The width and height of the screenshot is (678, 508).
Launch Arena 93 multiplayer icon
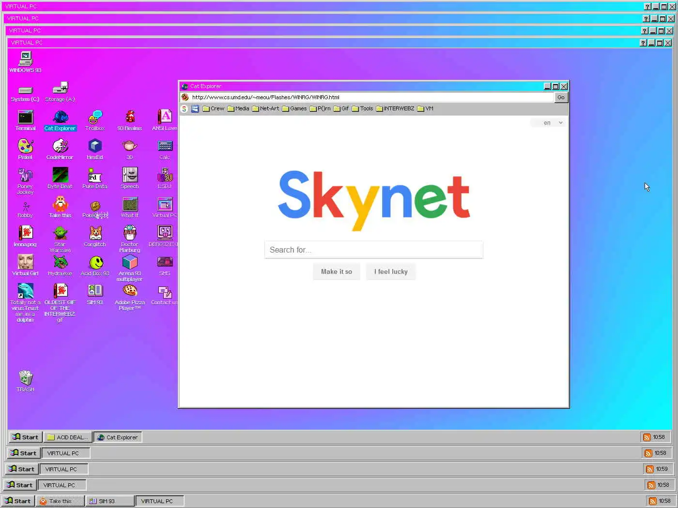(130, 269)
